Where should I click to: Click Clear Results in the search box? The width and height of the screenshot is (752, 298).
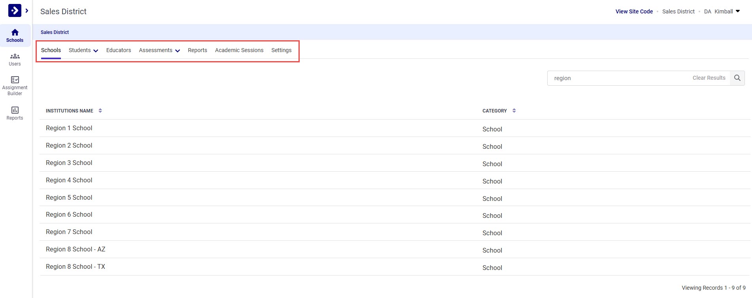click(x=709, y=78)
